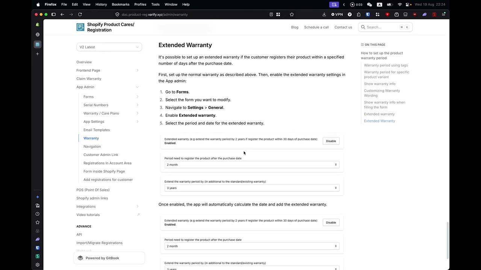Expand the Forms submenu chevron
481x270 pixels.
[138, 97]
